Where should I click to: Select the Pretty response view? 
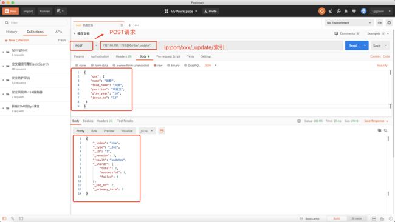[80, 131]
